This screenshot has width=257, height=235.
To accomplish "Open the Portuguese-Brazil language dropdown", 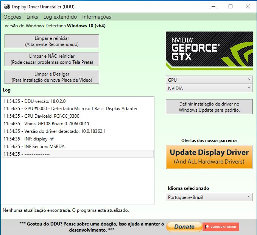I will (209, 197).
